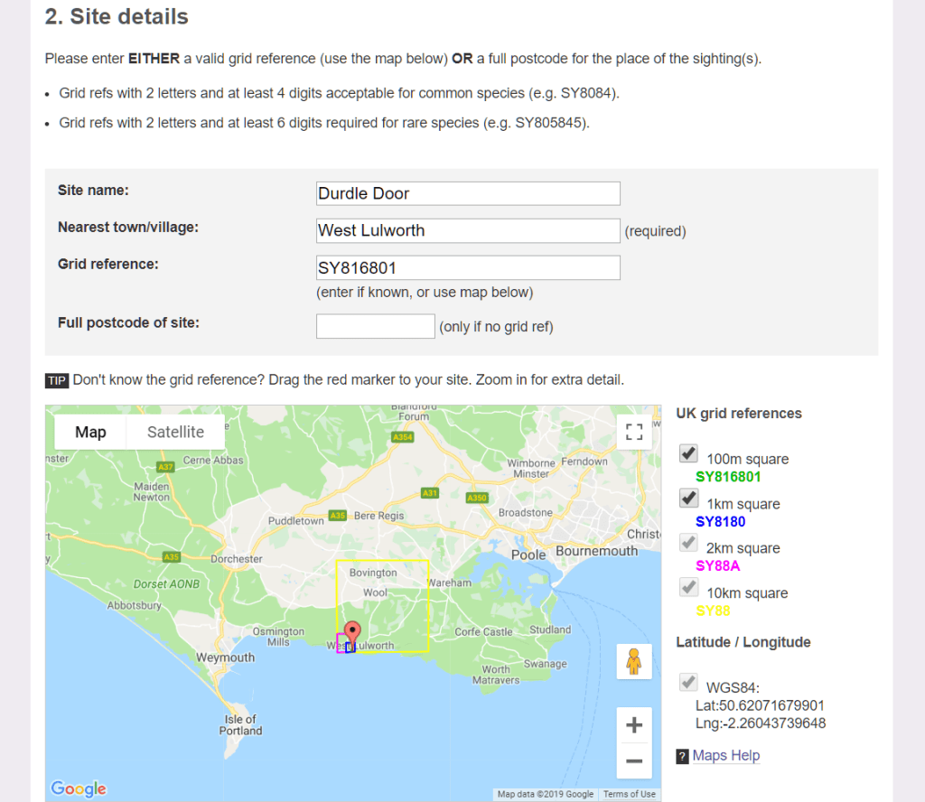Click the Google logo on the map

pyautogui.click(x=78, y=788)
